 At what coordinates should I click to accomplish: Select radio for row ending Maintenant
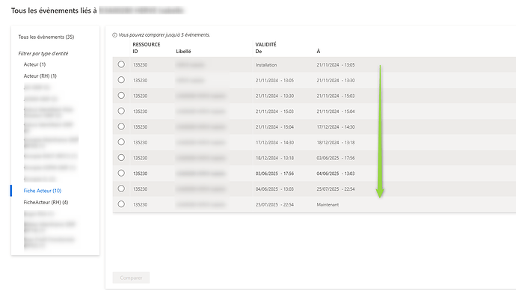coord(121,204)
